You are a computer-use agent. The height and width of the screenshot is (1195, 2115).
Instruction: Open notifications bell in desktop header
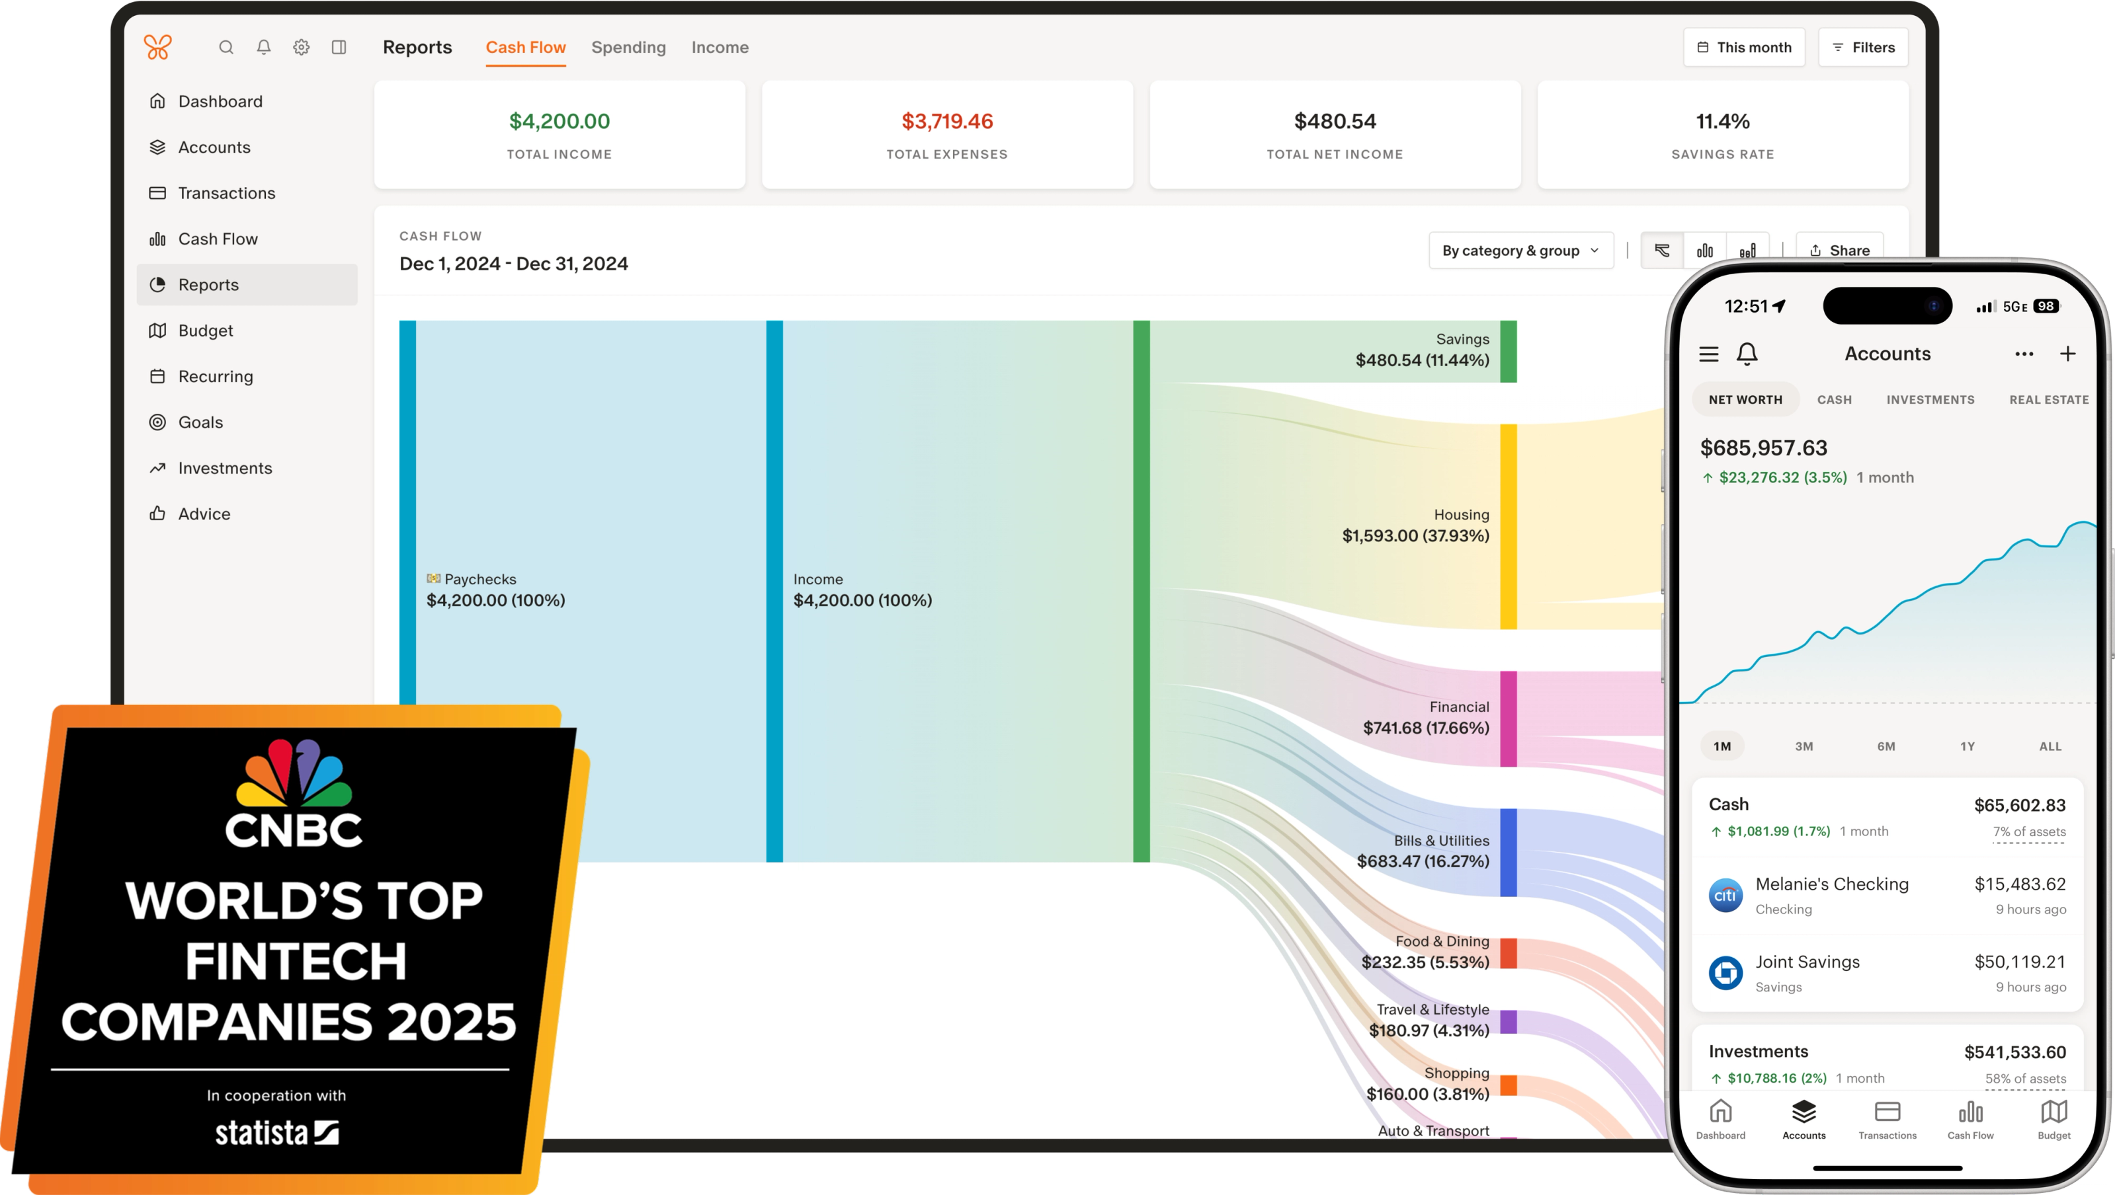tap(264, 48)
